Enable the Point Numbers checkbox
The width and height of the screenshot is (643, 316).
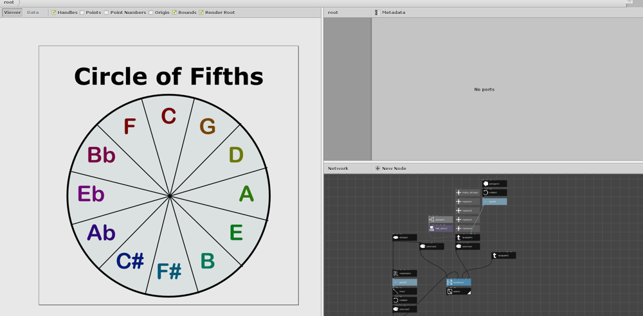point(106,13)
